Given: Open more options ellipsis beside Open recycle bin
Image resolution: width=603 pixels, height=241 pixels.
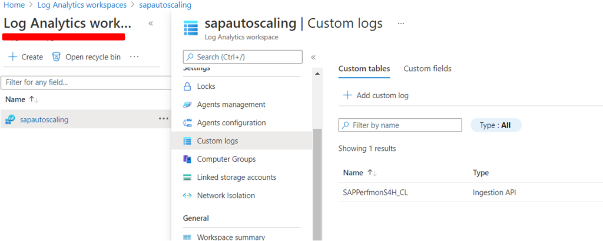Looking at the screenshot, I should pyautogui.click(x=134, y=56).
